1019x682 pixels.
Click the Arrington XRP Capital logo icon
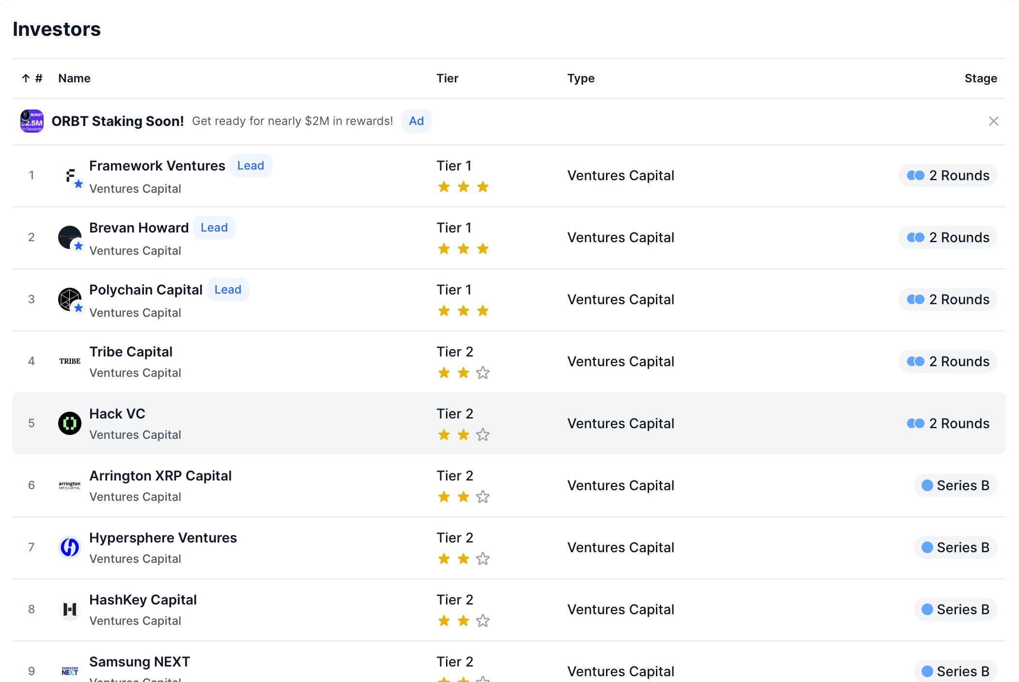69,486
